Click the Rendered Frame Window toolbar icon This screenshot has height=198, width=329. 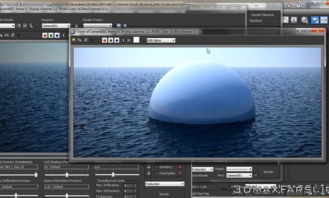click(x=315, y=20)
